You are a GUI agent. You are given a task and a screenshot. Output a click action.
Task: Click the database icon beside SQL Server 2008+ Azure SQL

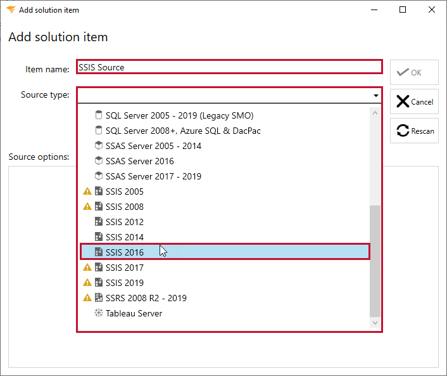click(98, 131)
